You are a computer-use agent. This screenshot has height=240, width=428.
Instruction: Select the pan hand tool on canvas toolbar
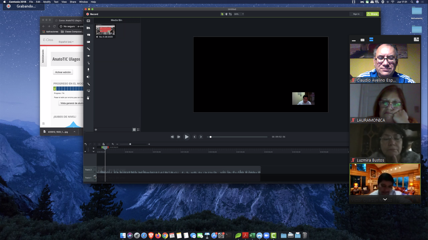point(226,14)
